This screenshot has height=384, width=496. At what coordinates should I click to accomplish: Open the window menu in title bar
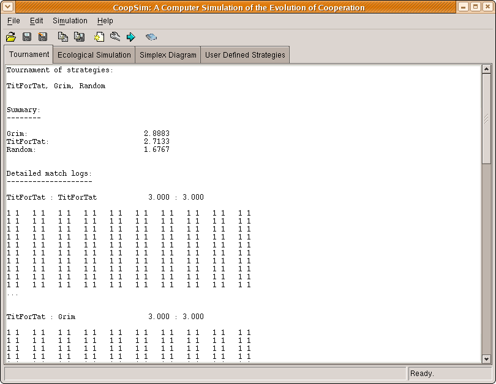[8, 7]
